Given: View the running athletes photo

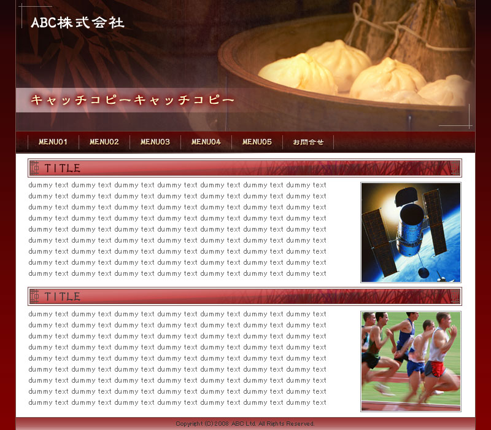Looking at the screenshot, I should click(411, 361).
